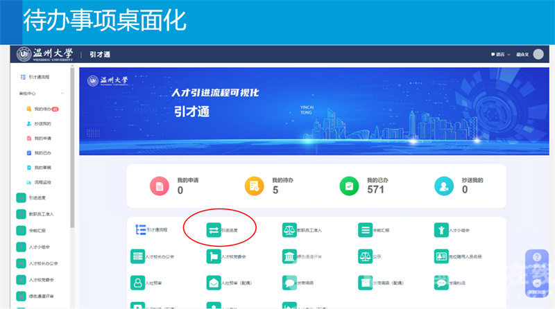Open 发商调函 chat-bubble tile

[298, 283]
